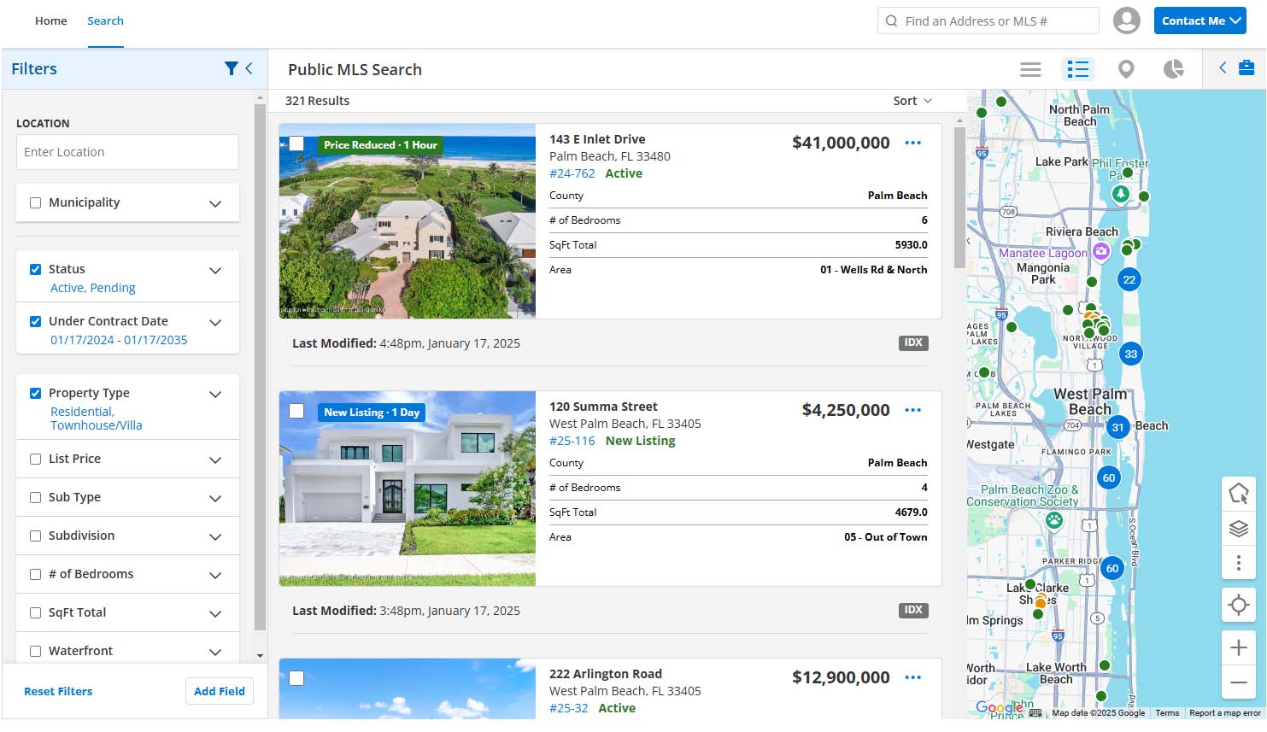Open the map's three-dot more menu
Screen dimensions: 1267x732
click(x=1238, y=563)
